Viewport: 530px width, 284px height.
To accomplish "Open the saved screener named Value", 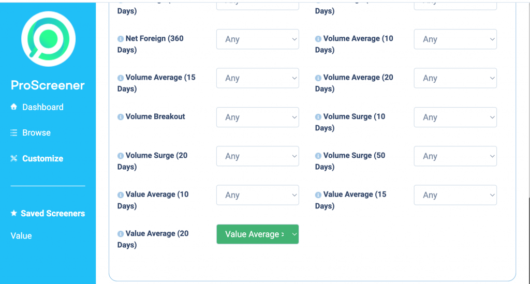I will [x=21, y=236].
